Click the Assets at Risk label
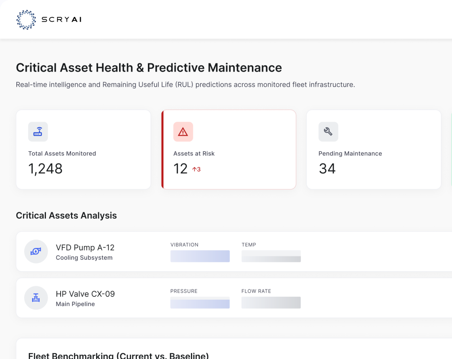The image size is (452, 359). pyautogui.click(x=194, y=154)
